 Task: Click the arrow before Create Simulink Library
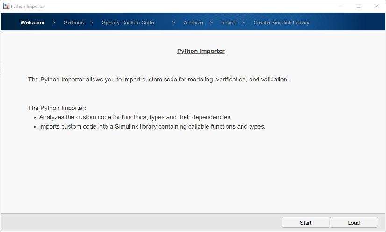click(243, 22)
